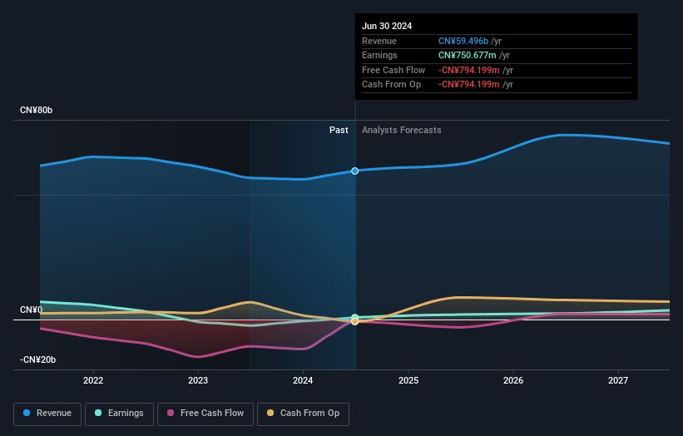Click the CN¥750.677m earnings value in the tooltip

tap(467, 55)
